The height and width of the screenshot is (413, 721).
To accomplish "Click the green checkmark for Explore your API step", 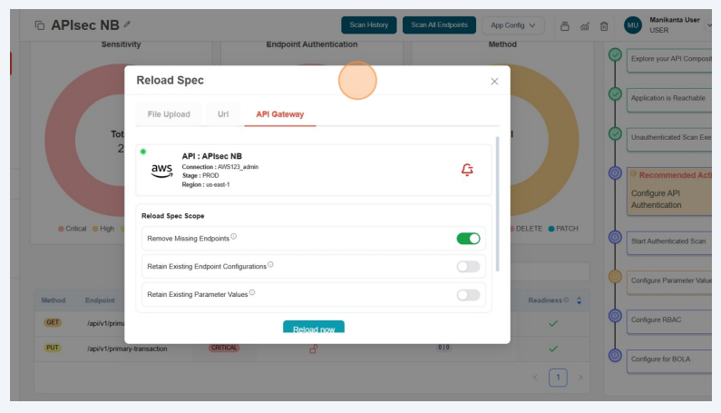I will (x=615, y=54).
